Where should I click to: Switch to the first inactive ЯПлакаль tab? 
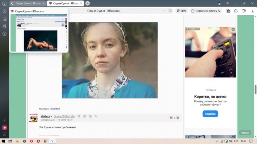pyautogui.click(x=28, y=4)
